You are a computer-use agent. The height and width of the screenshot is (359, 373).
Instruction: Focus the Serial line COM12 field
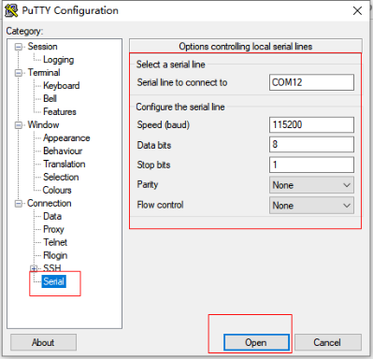pyautogui.click(x=311, y=82)
